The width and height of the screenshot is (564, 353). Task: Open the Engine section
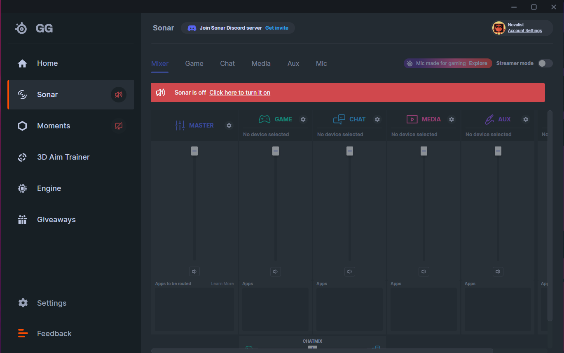point(71,188)
